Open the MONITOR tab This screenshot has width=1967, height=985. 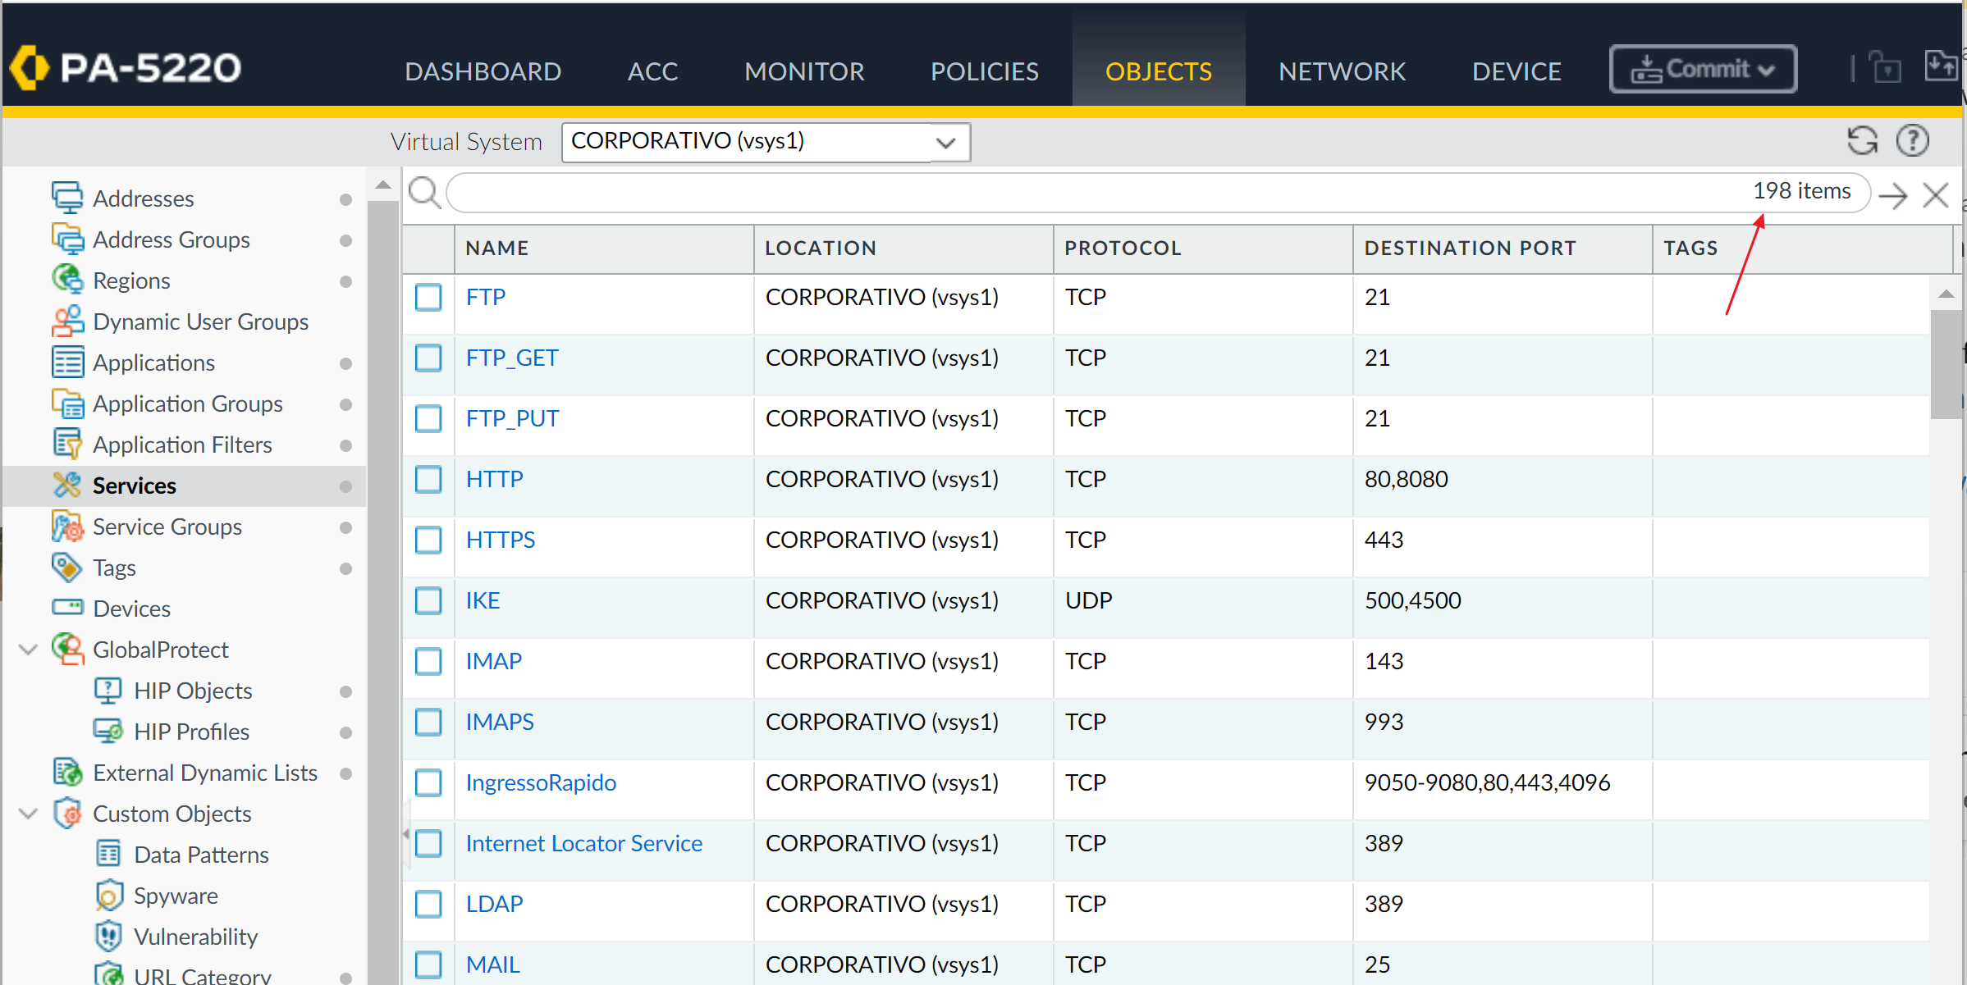click(x=804, y=71)
